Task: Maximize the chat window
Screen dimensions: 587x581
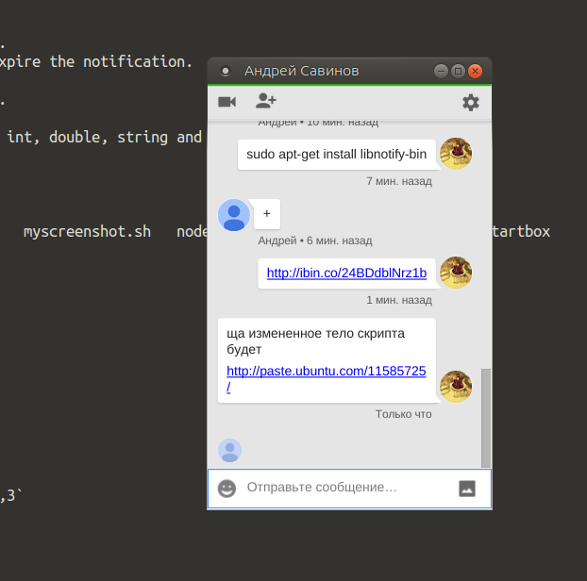Action: [458, 71]
